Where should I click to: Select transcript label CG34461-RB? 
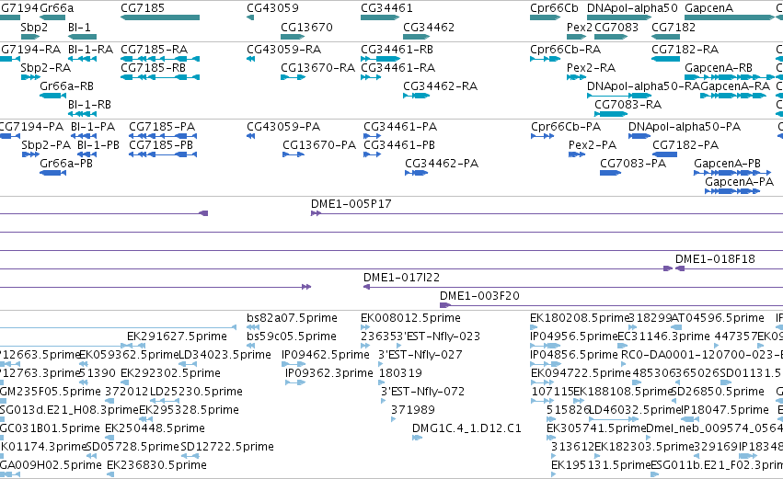pos(397,50)
